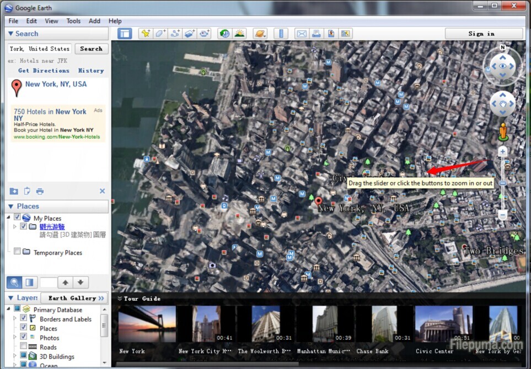Open the search History link
Viewport: 531px width, 369px height.
[x=91, y=70]
